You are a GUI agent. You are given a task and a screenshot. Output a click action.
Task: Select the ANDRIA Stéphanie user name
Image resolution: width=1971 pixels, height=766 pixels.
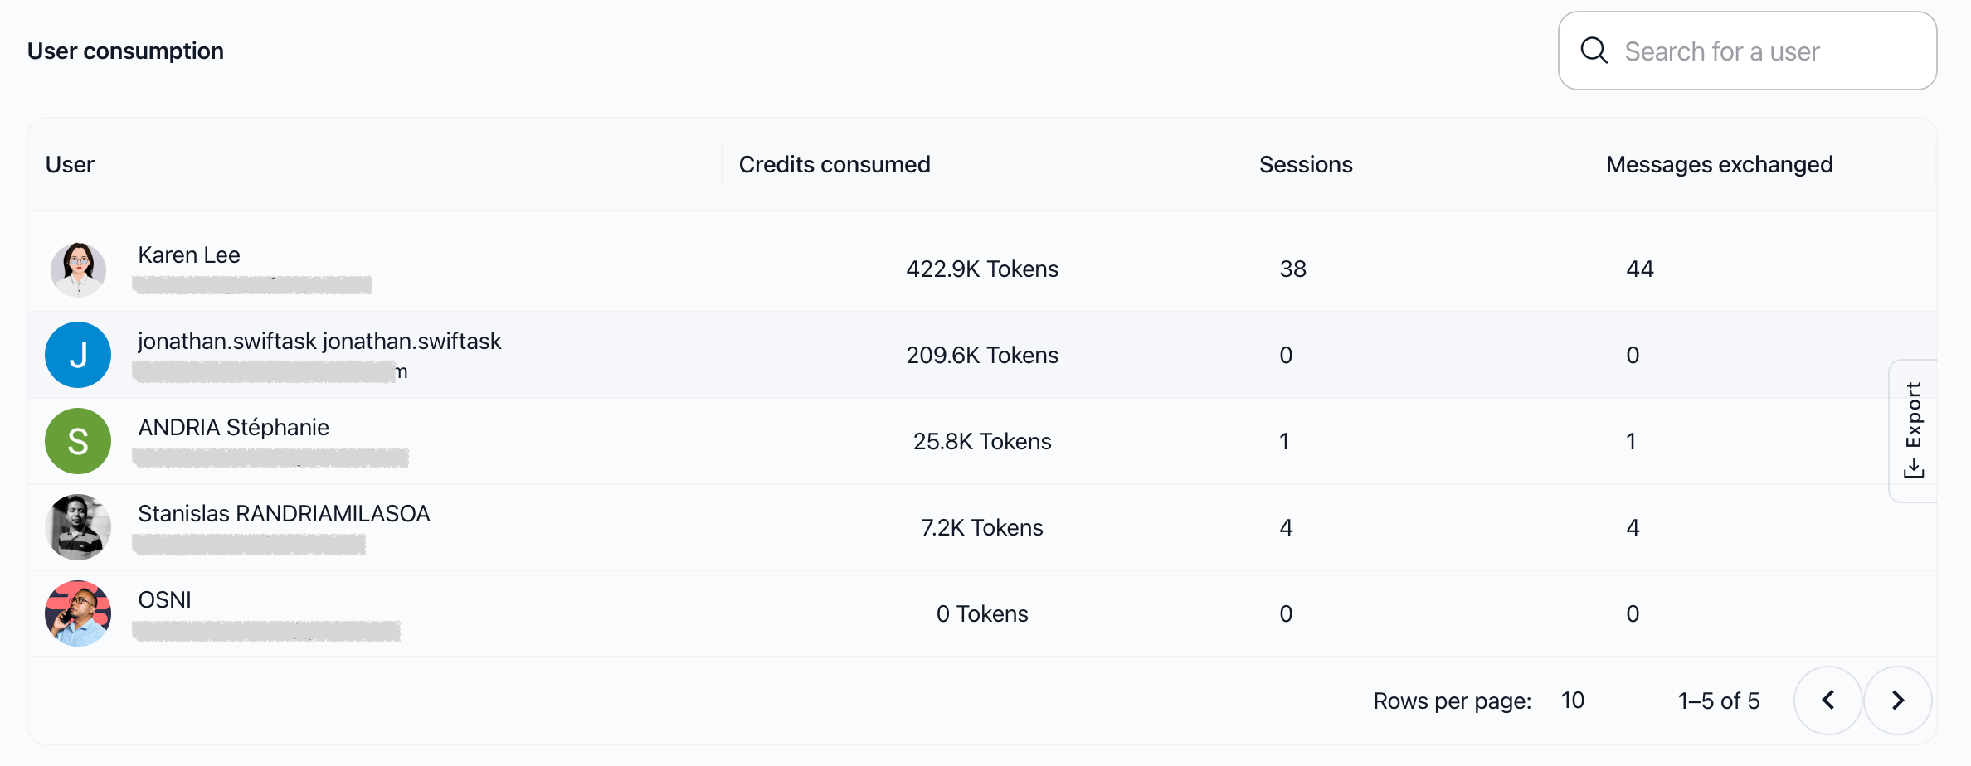tap(234, 427)
